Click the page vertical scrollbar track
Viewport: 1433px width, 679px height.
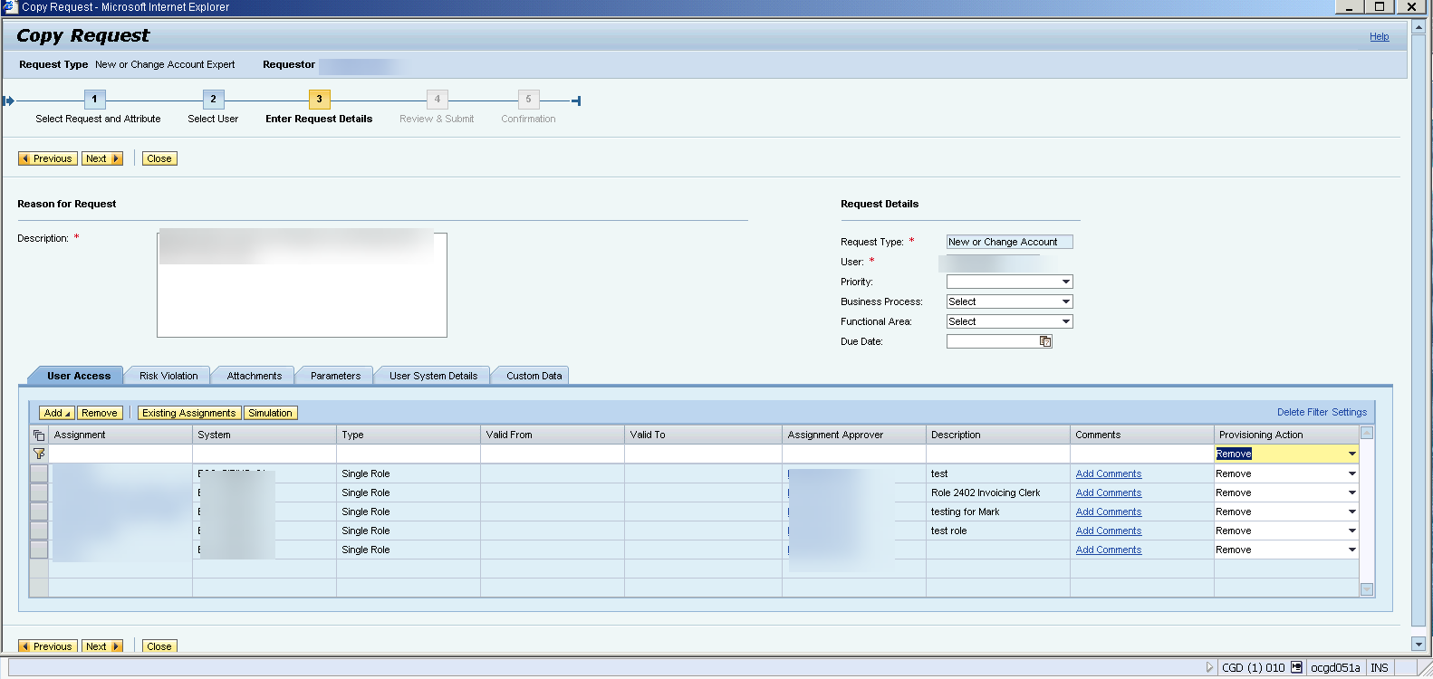click(x=1419, y=335)
